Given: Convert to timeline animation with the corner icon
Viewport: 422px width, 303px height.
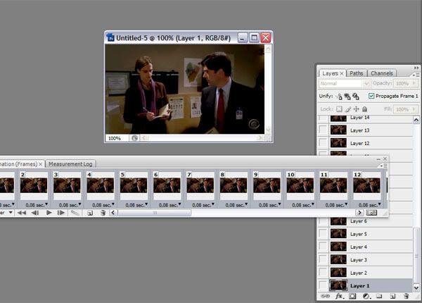Looking at the screenshot, I should click(x=371, y=213).
